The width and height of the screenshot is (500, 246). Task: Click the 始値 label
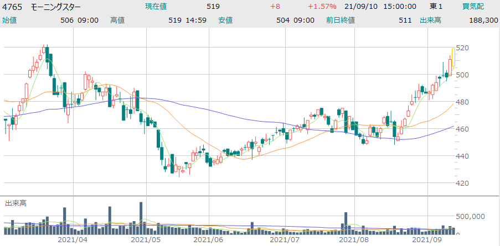coord(9,20)
